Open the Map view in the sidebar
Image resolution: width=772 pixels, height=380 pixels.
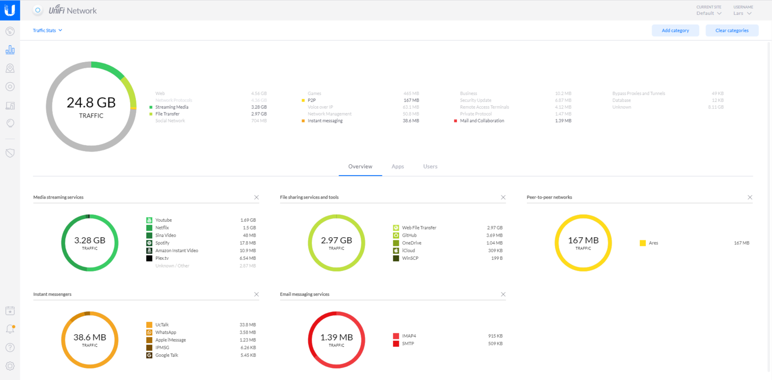[10, 68]
